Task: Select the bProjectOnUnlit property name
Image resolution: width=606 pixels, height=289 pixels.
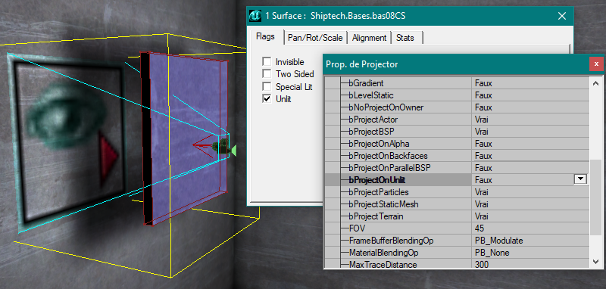Action: [x=376, y=180]
